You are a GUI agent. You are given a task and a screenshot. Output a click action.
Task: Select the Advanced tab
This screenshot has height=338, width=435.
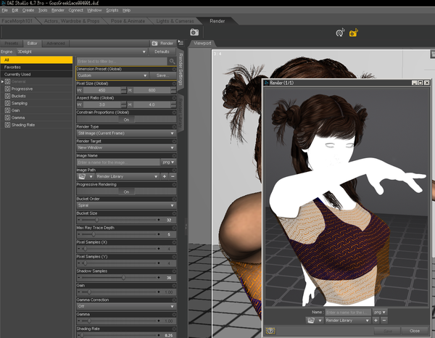click(x=56, y=44)
